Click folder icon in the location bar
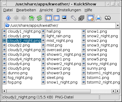The width and height of the screenshot is (122, 102). (x=7, y=25)
